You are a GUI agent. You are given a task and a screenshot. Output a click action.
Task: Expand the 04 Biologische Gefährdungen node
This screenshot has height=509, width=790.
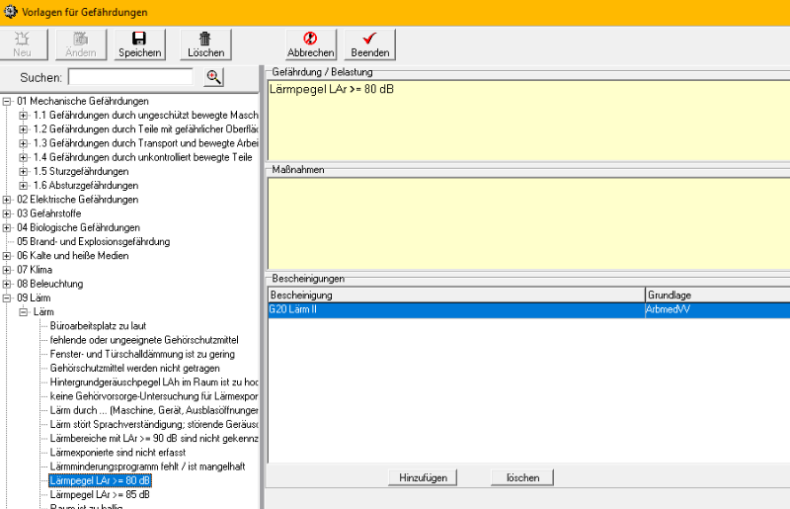point(8,227)
